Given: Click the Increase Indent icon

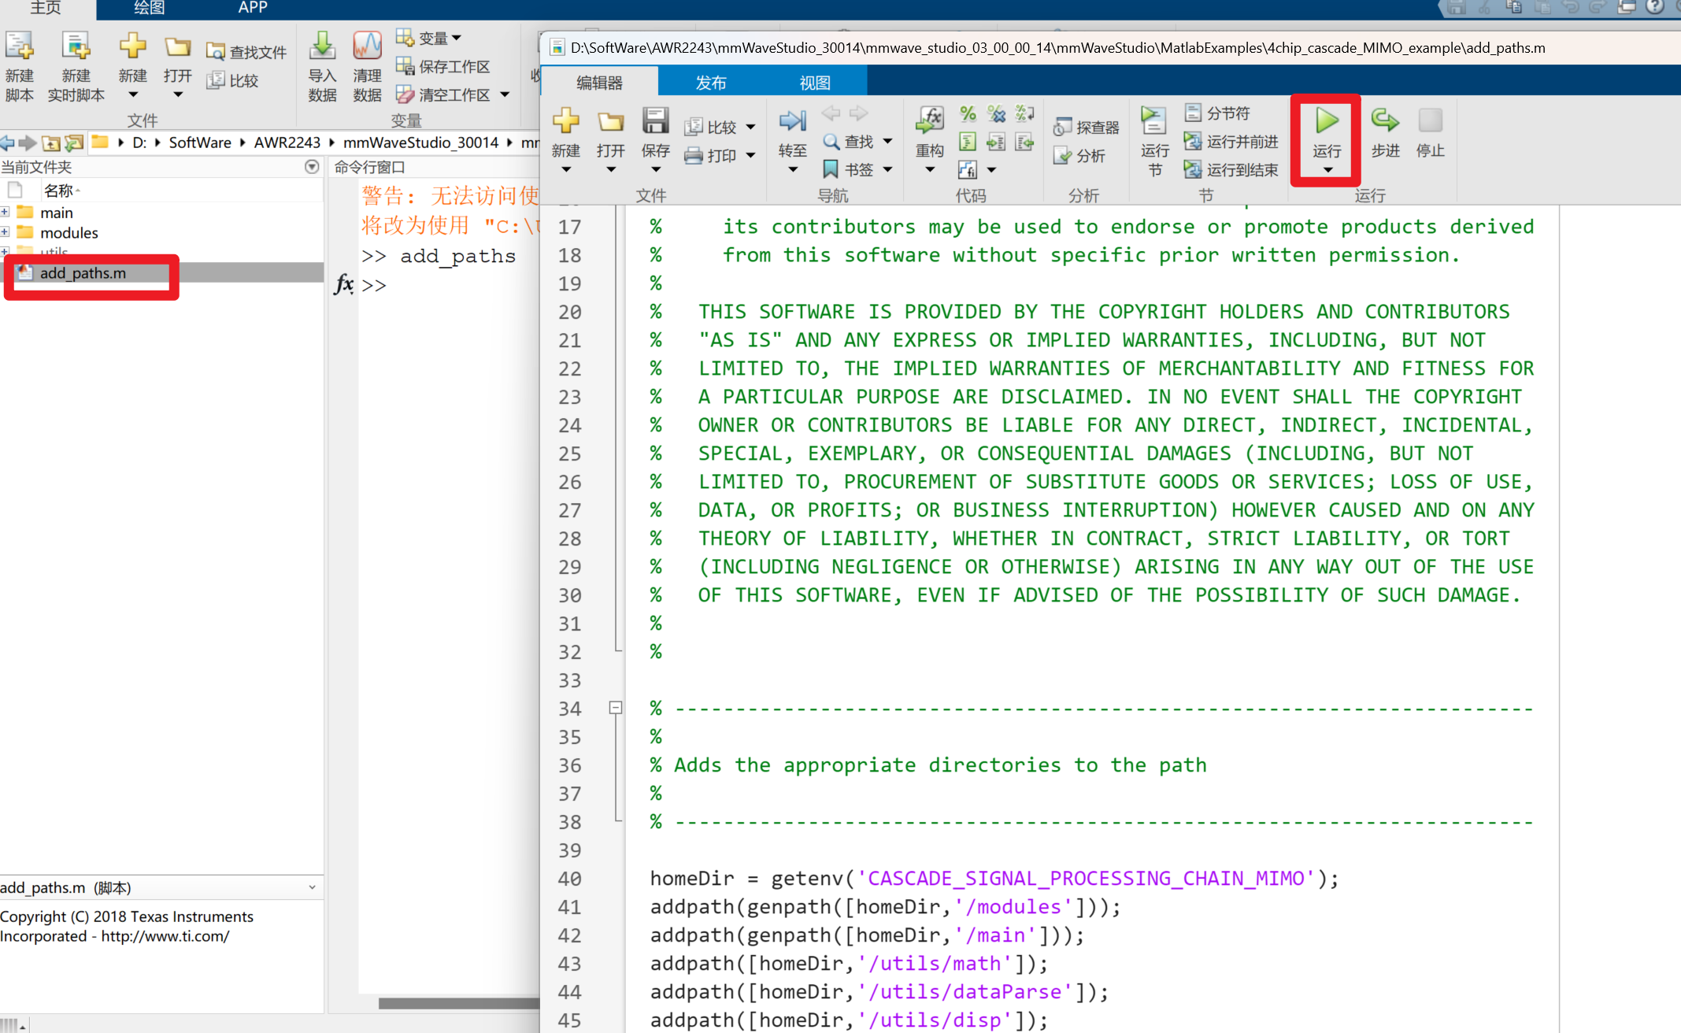Looking at the screenshot, I should point(996,142).
